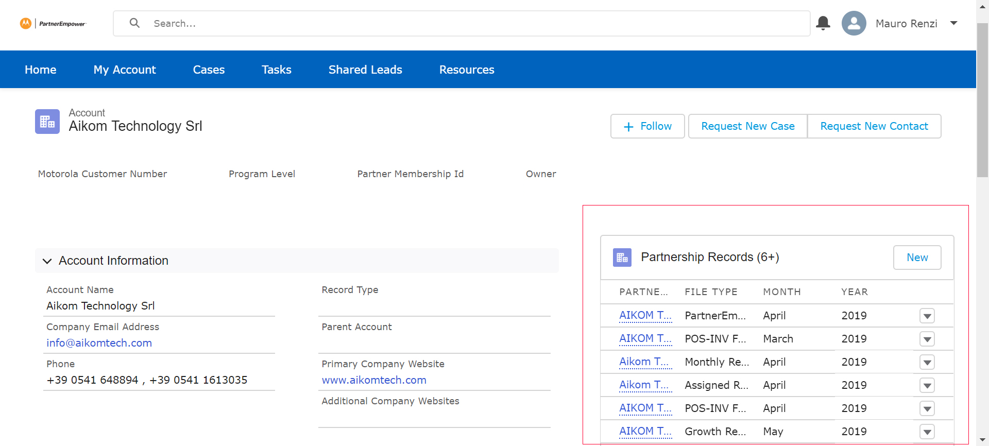The height and width of the screenshot is (446, 989).
Task: Open row actions for Growth Re... record
Action: pos(927,432)
